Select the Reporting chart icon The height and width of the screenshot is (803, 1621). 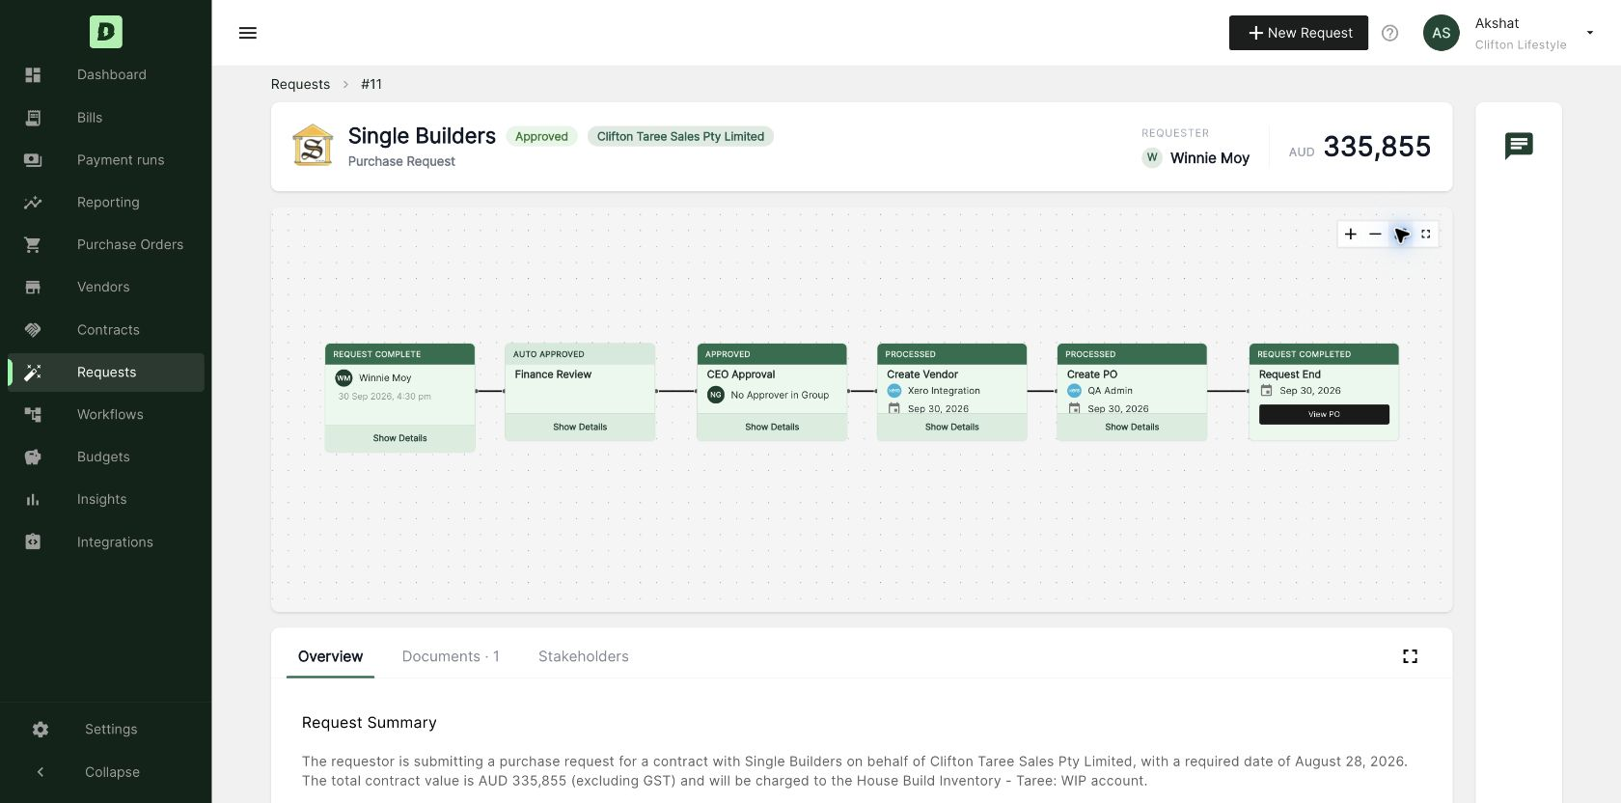(33, 203)
